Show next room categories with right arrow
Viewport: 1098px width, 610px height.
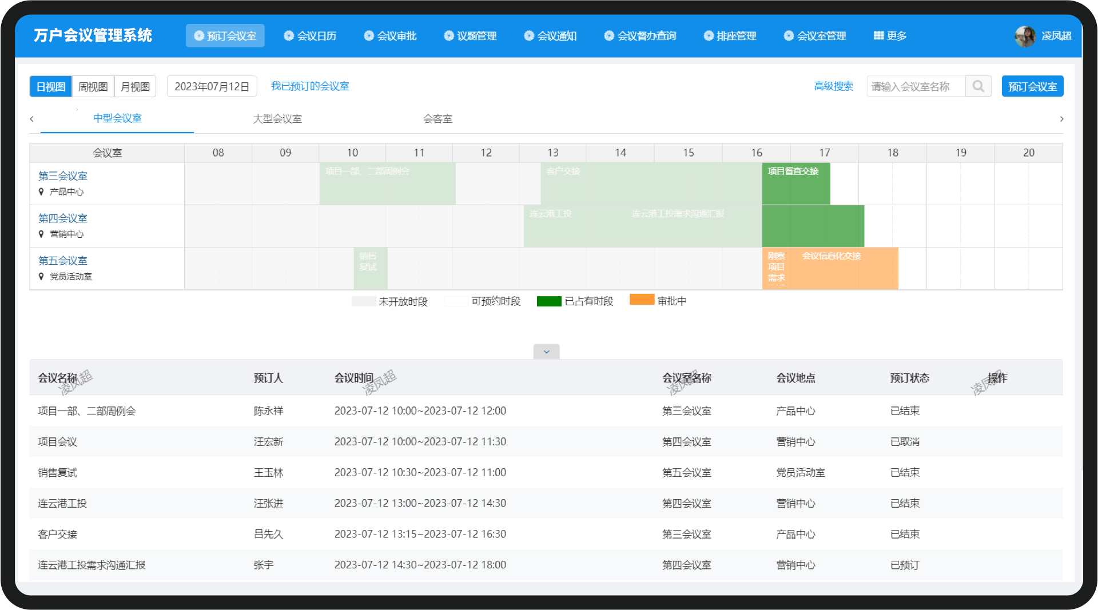point(1061,119)
